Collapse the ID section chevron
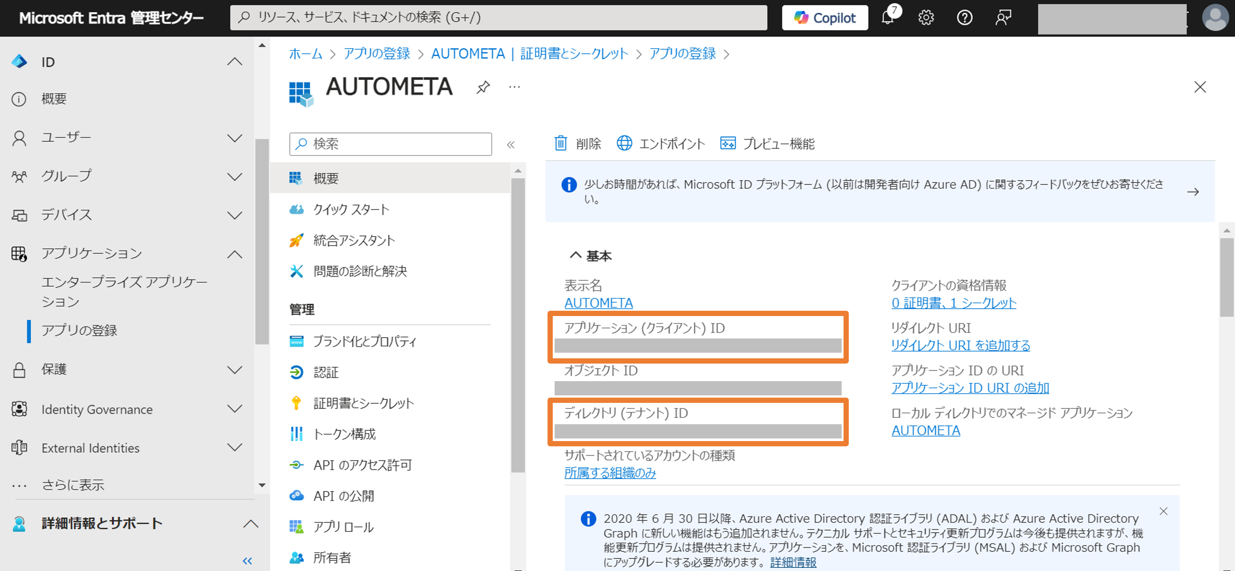Image resolution: width=1235 pixels, height=571 pixels. (234, 62)
